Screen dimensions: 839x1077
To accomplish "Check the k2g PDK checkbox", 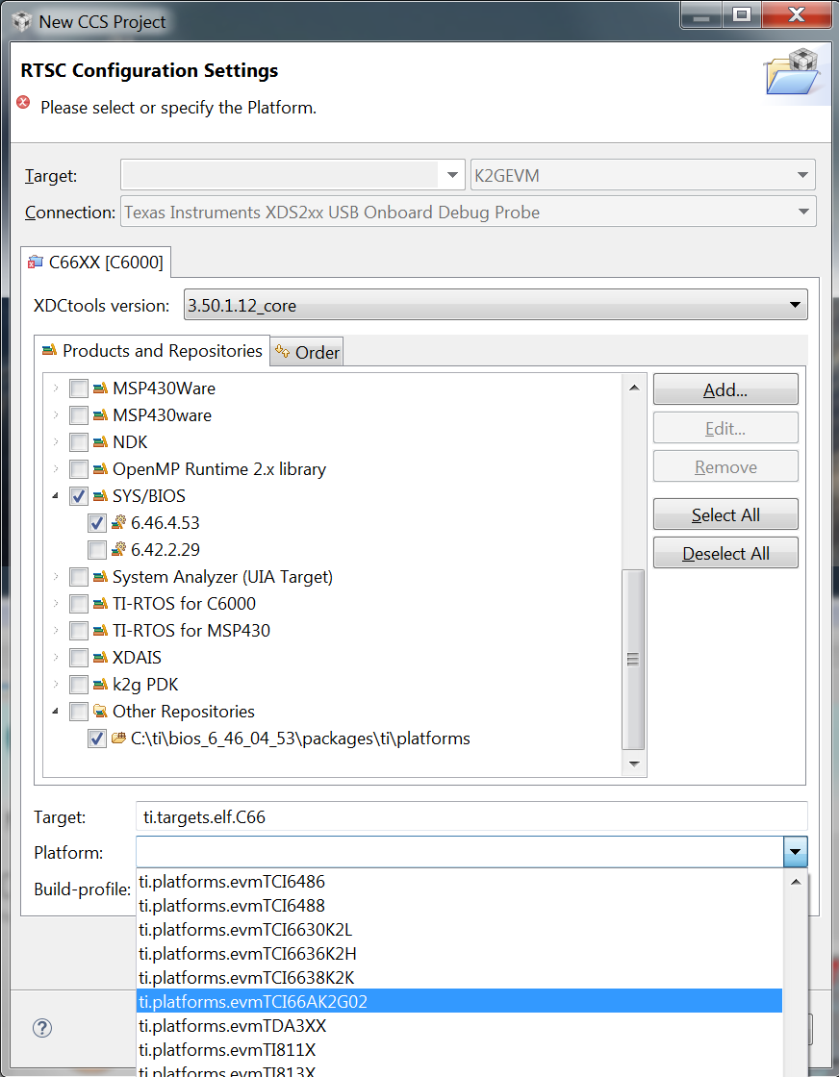I will point(79,685).
